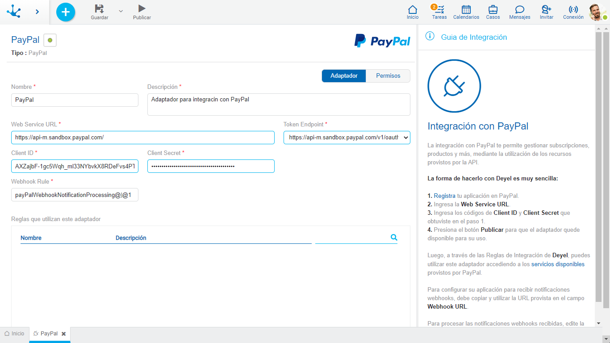Viewport: 610px width, 343px height.
Task: Open the servicios disponibles link
Action: pos(558,264)
